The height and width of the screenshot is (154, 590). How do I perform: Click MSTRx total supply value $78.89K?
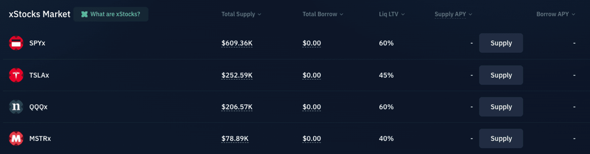point(235,139)
